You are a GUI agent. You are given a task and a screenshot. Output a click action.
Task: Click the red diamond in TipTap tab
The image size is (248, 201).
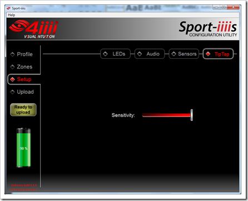(x=208, y=54)
